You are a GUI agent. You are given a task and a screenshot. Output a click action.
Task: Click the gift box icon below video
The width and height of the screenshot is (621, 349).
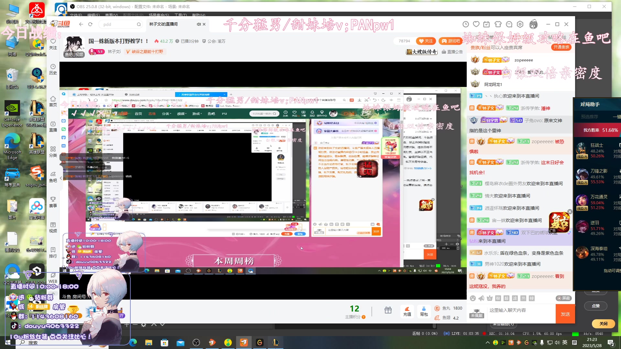click(388, 311)
